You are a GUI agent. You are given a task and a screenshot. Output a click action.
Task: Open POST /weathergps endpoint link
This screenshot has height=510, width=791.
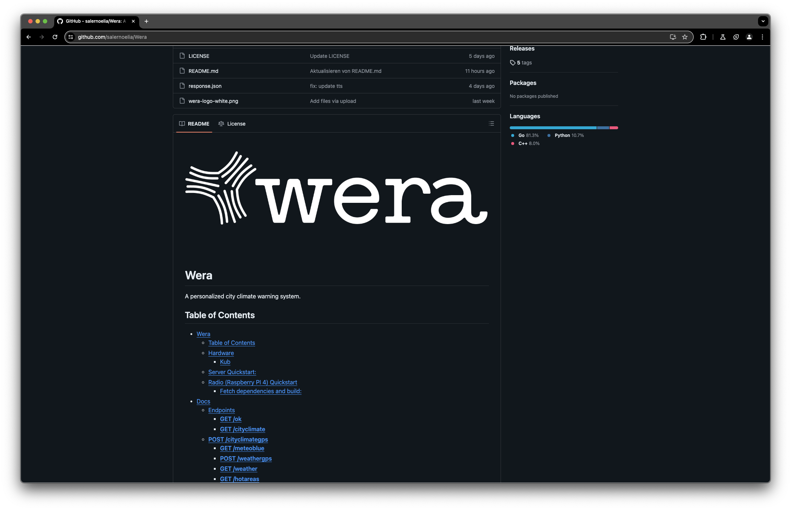(x=246, y=458)
